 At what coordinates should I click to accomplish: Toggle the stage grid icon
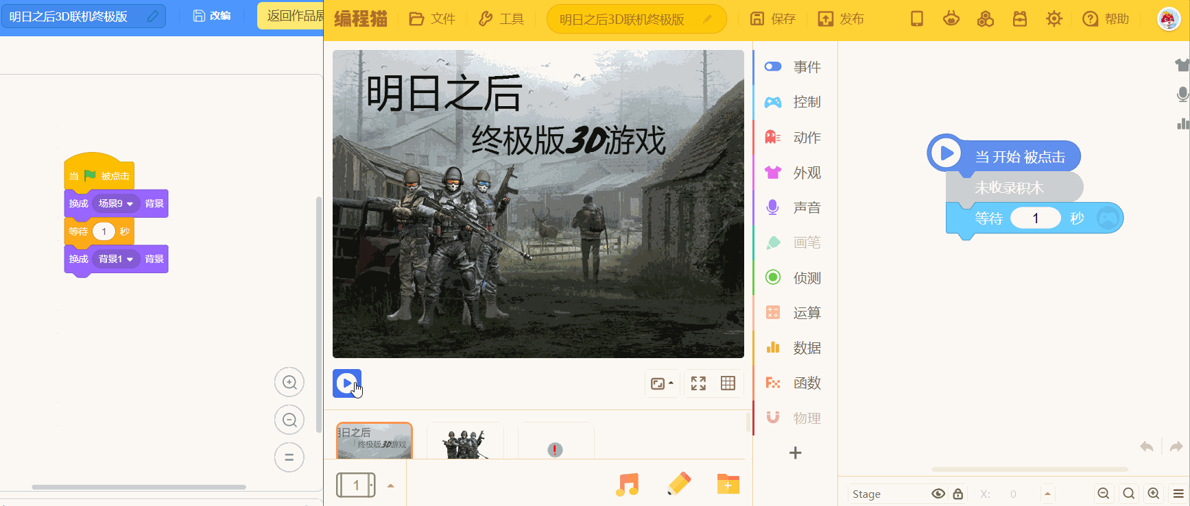(728, 383)
